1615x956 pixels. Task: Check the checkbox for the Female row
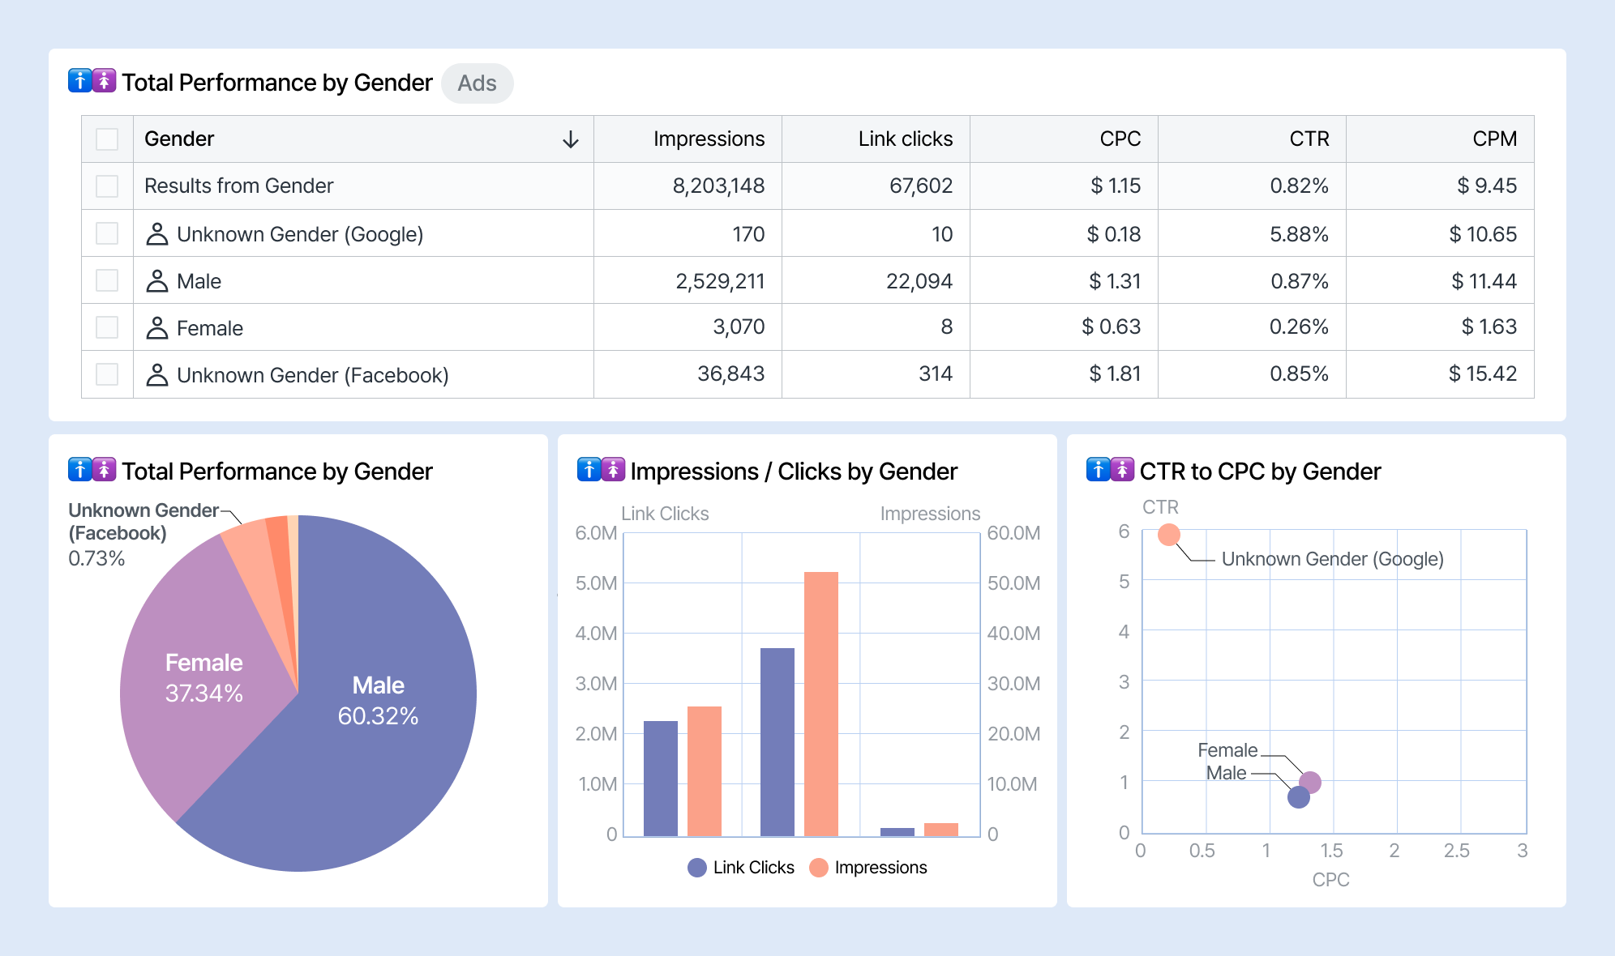[x=106, y=327]
